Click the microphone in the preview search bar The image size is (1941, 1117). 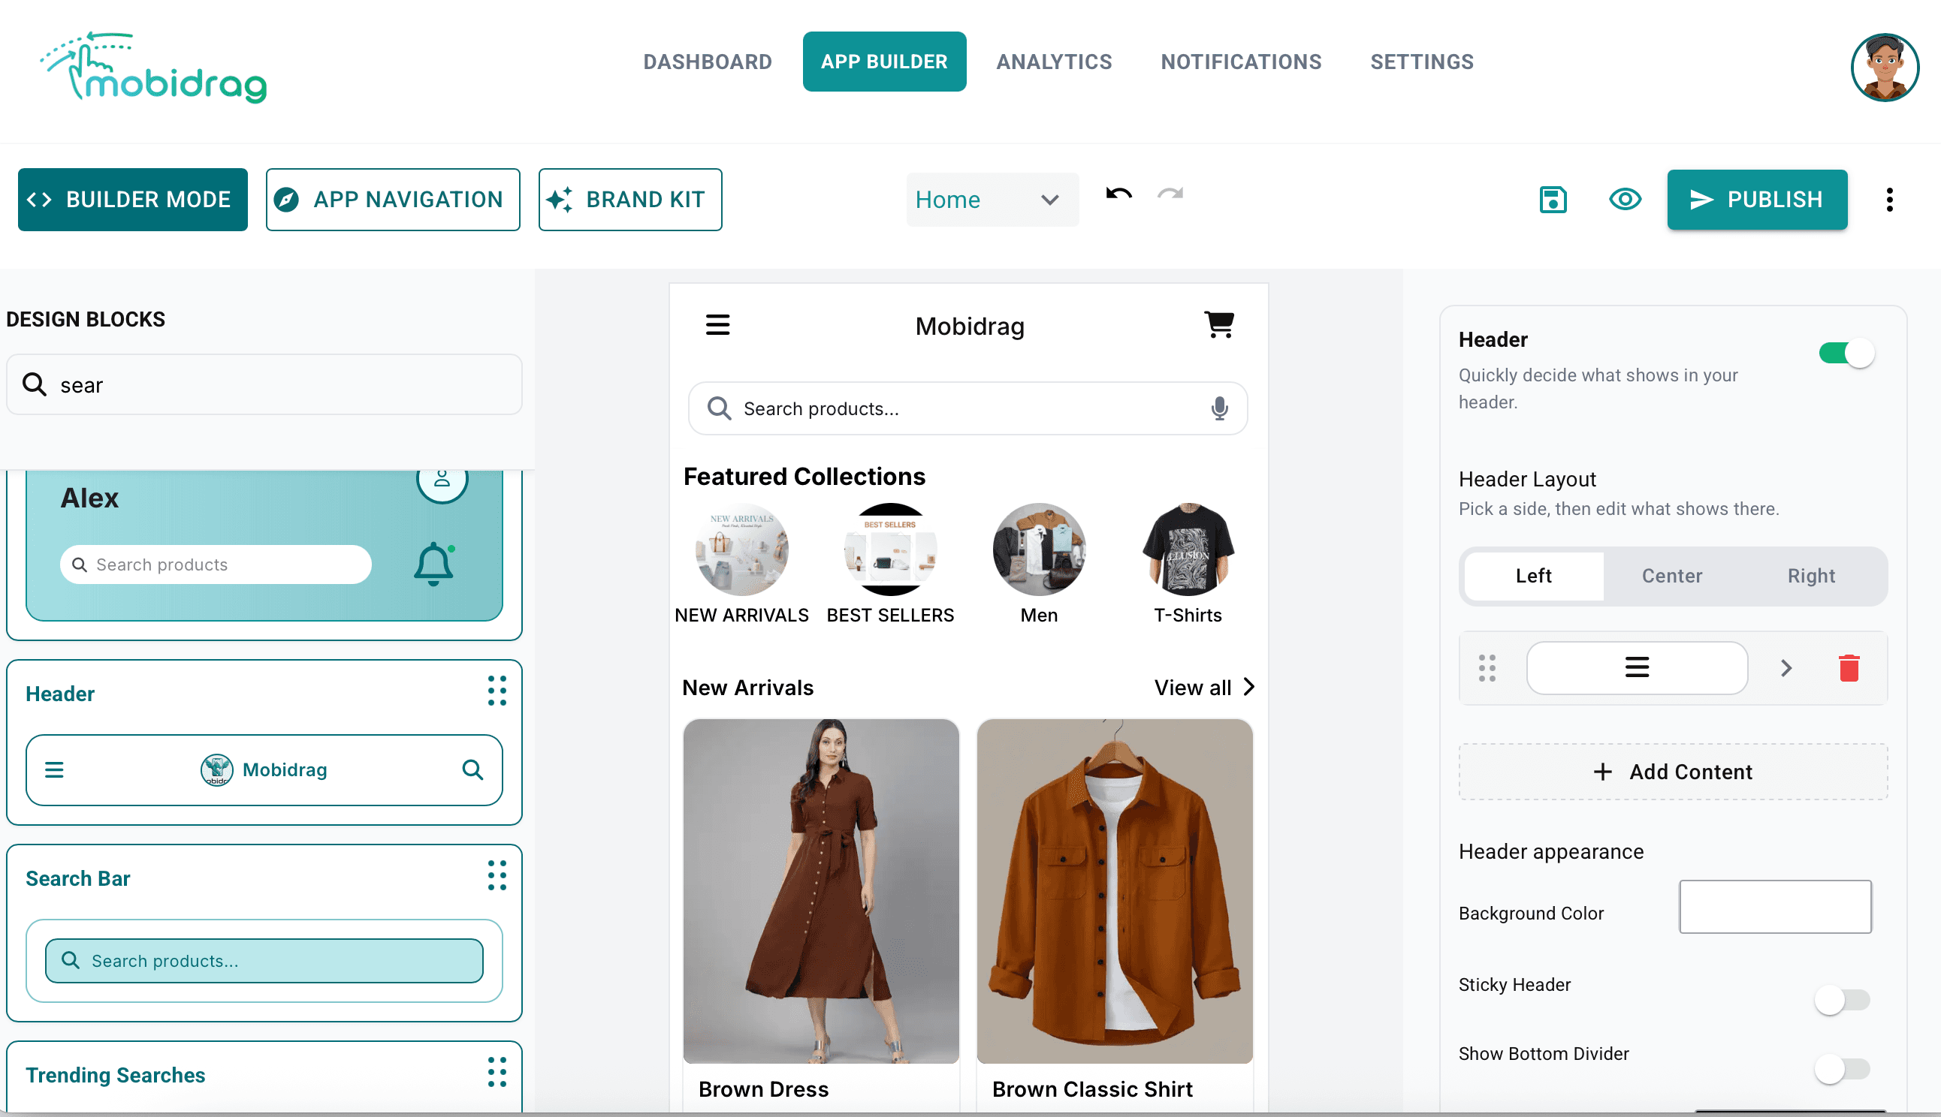click(x=1220, y=408)
